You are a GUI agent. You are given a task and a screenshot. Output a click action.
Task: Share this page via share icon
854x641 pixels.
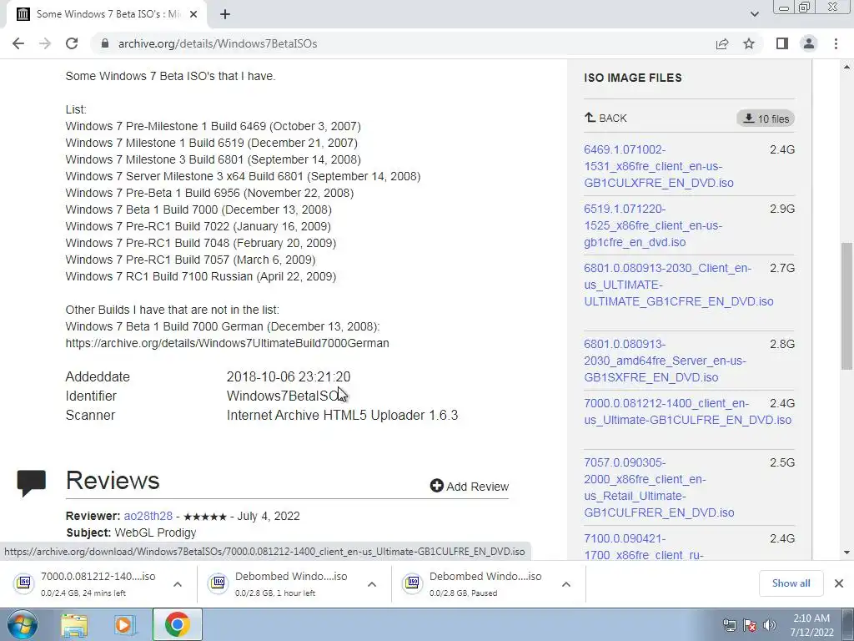pyautogui.click(x=722, y=43)
